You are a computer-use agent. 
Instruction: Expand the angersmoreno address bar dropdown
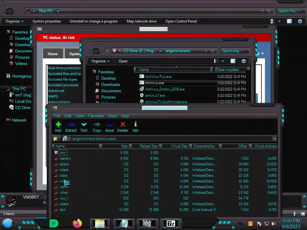(206, 51)
